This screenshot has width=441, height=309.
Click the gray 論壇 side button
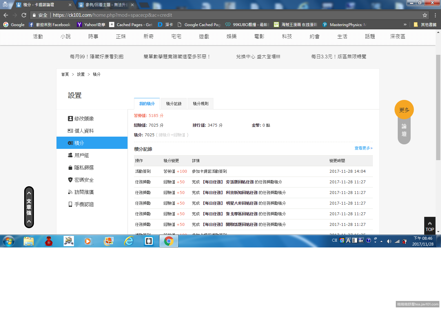point(404,130)
